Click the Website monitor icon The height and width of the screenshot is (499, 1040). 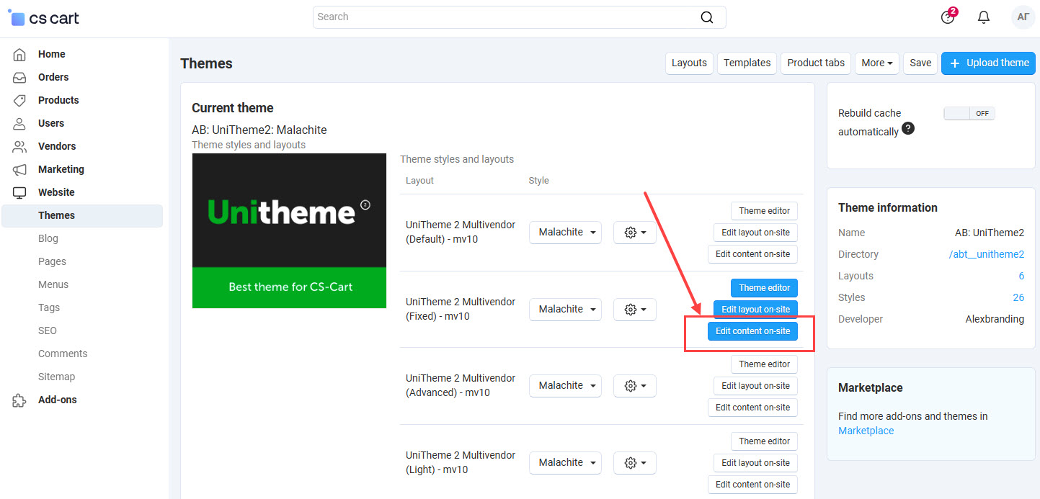(x=19, y=192)
